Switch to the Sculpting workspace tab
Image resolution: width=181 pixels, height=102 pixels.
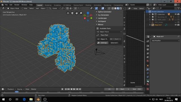click(57, 5)
